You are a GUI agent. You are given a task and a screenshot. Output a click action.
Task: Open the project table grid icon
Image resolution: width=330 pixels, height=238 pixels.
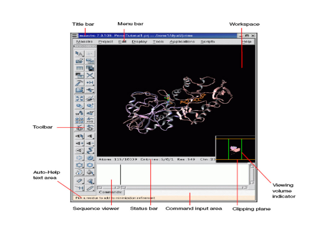click(x=79, y=68)
